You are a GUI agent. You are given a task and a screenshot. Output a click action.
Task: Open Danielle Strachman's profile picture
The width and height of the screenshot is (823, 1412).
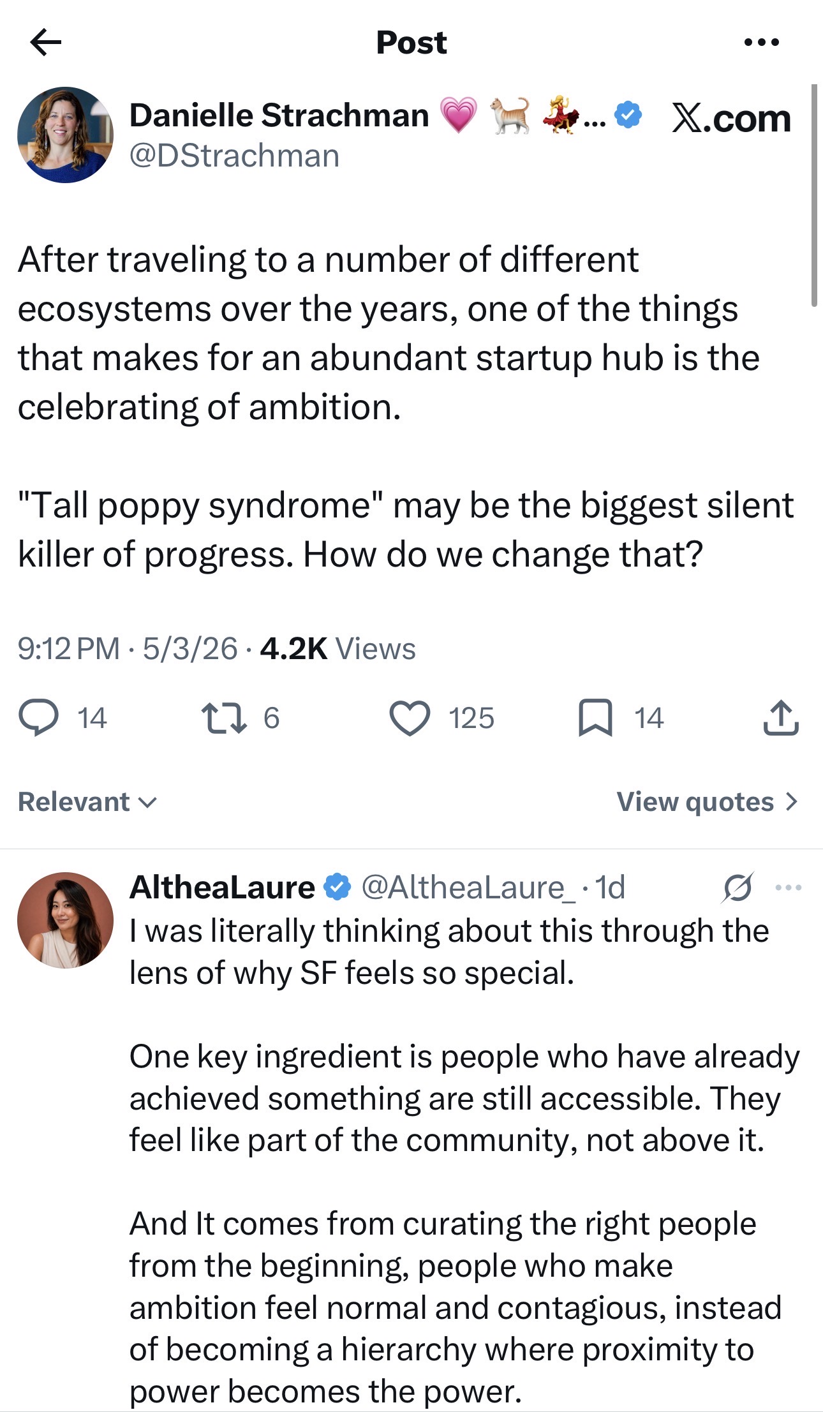65,135
